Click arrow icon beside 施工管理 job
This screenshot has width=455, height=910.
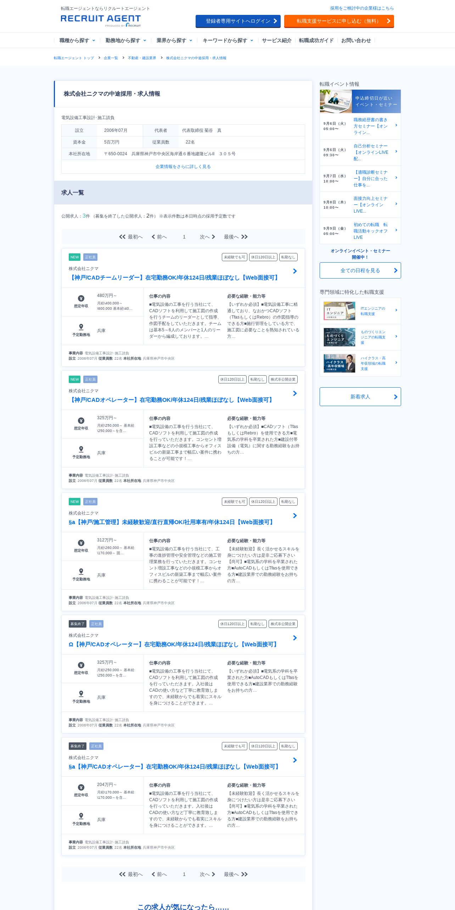pos(295,516)
